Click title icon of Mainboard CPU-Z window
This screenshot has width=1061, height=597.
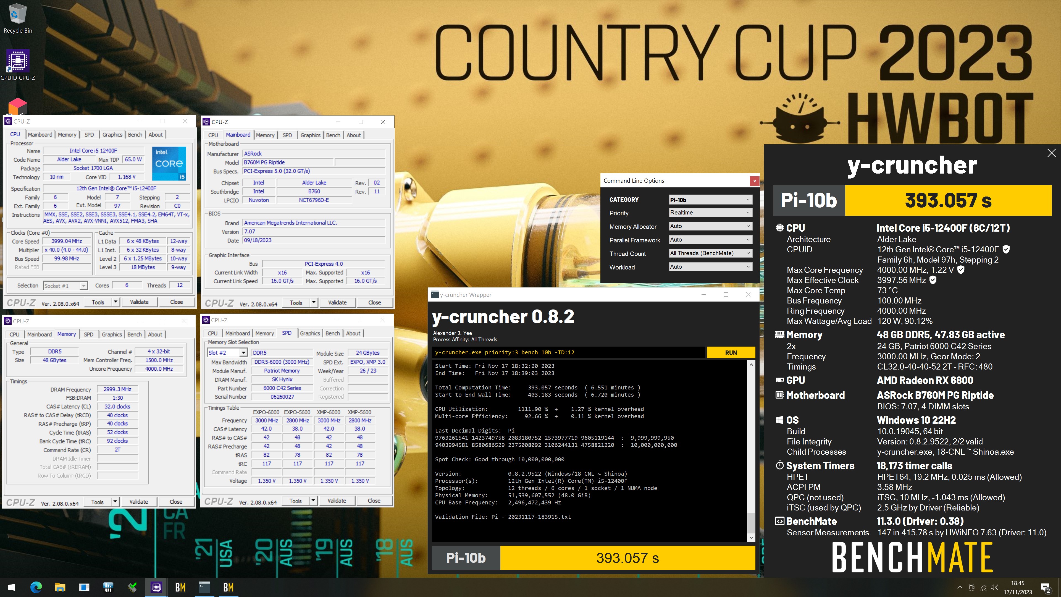tap(207, 122)
